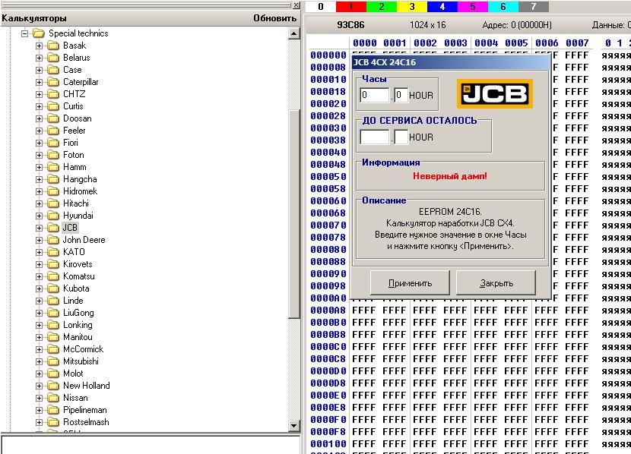The image size is (631, 454).
Task: Open the Hitachi folder icon
Action: [x=53, y=203]
